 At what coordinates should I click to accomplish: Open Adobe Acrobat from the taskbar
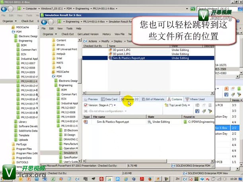click(142, 179)
